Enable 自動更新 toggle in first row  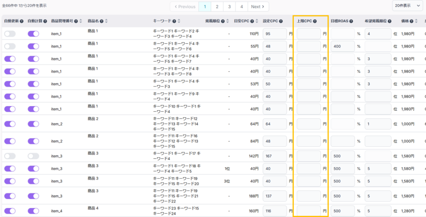10,34
